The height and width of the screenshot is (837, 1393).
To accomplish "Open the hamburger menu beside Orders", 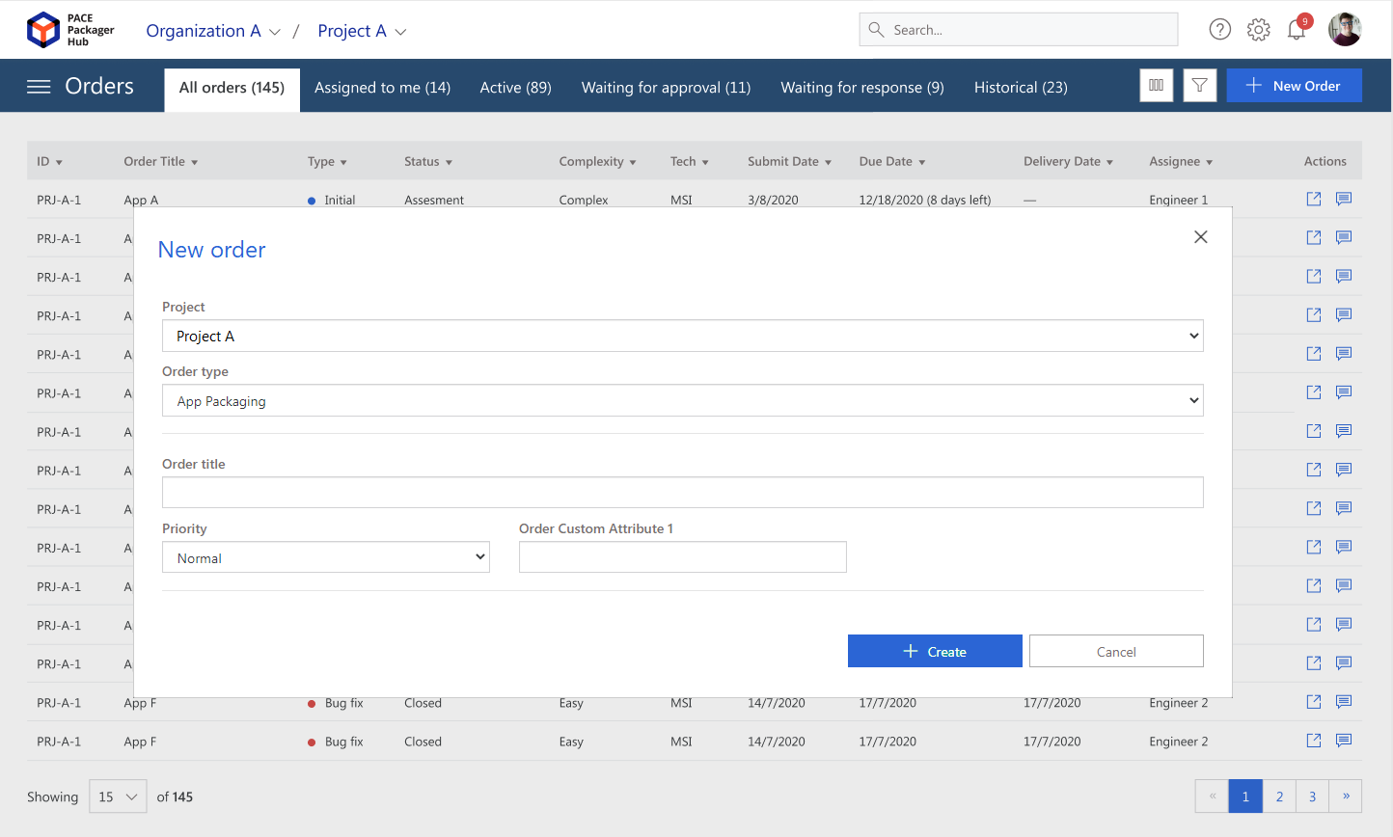I will [x=39, y=87].
